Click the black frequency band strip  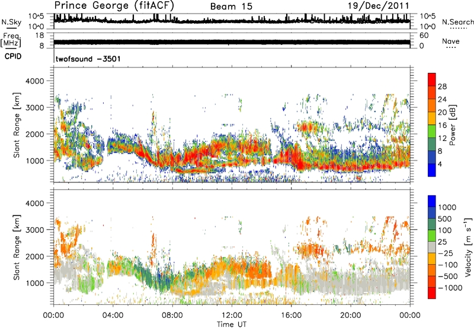click(232, 42)
